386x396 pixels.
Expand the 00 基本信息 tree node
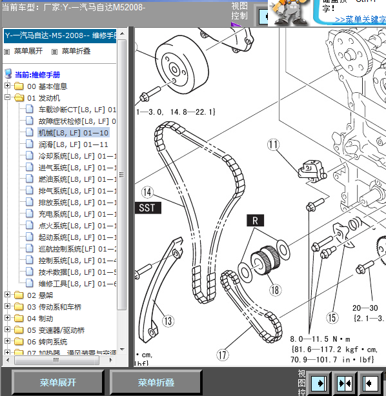7,86
